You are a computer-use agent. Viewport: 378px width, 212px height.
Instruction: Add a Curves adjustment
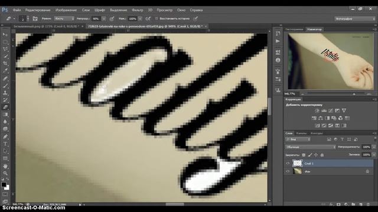331,111
